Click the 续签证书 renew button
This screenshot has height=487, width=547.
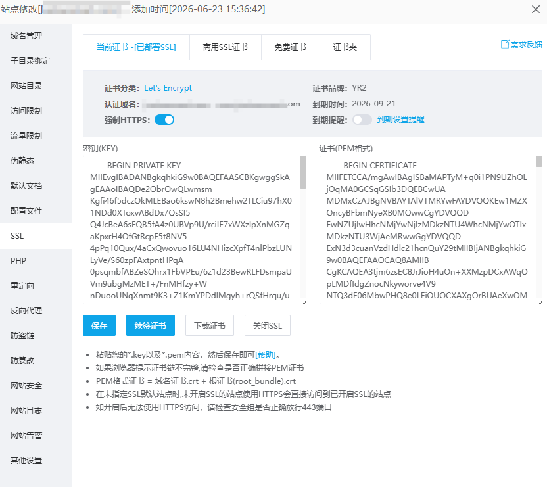[x=151, y=325]
